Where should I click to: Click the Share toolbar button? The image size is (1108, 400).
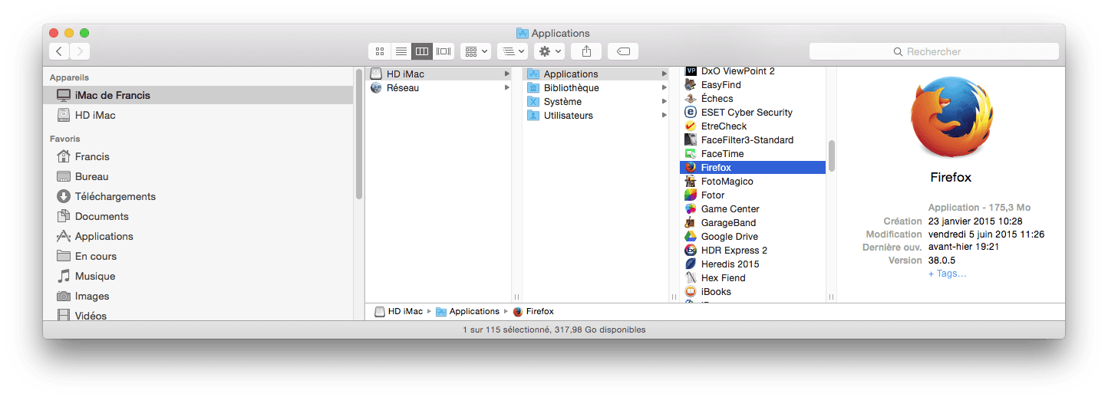pyautogui.click(x=586, y=51)
